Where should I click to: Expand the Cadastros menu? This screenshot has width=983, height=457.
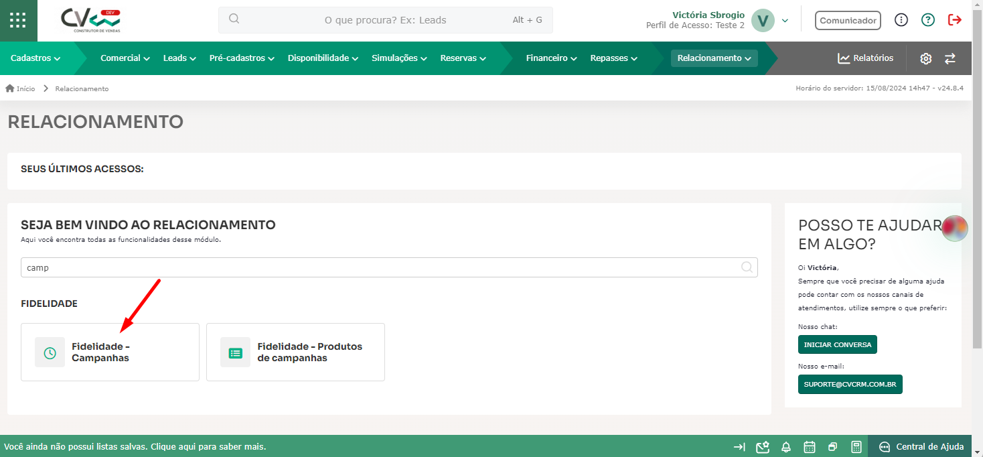click(35, 58)
